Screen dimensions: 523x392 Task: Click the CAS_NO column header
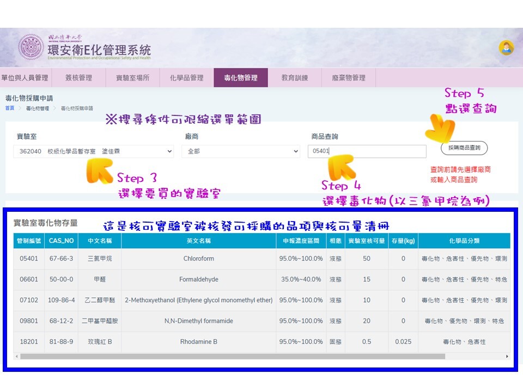click(61, 241)
